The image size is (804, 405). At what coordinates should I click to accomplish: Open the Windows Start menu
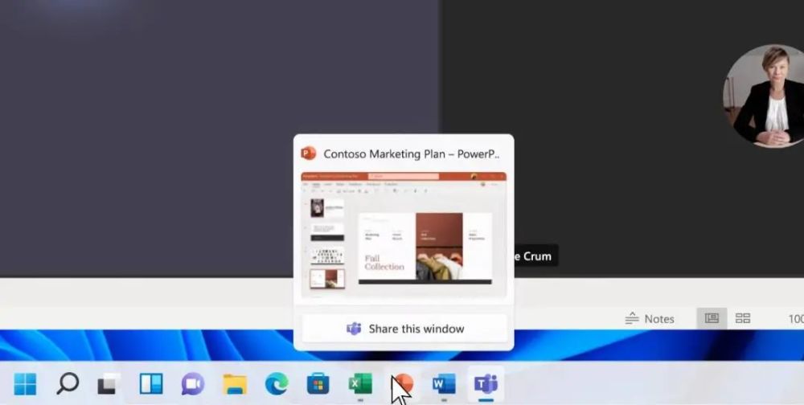pyautogui.click(x=25, y=383)
